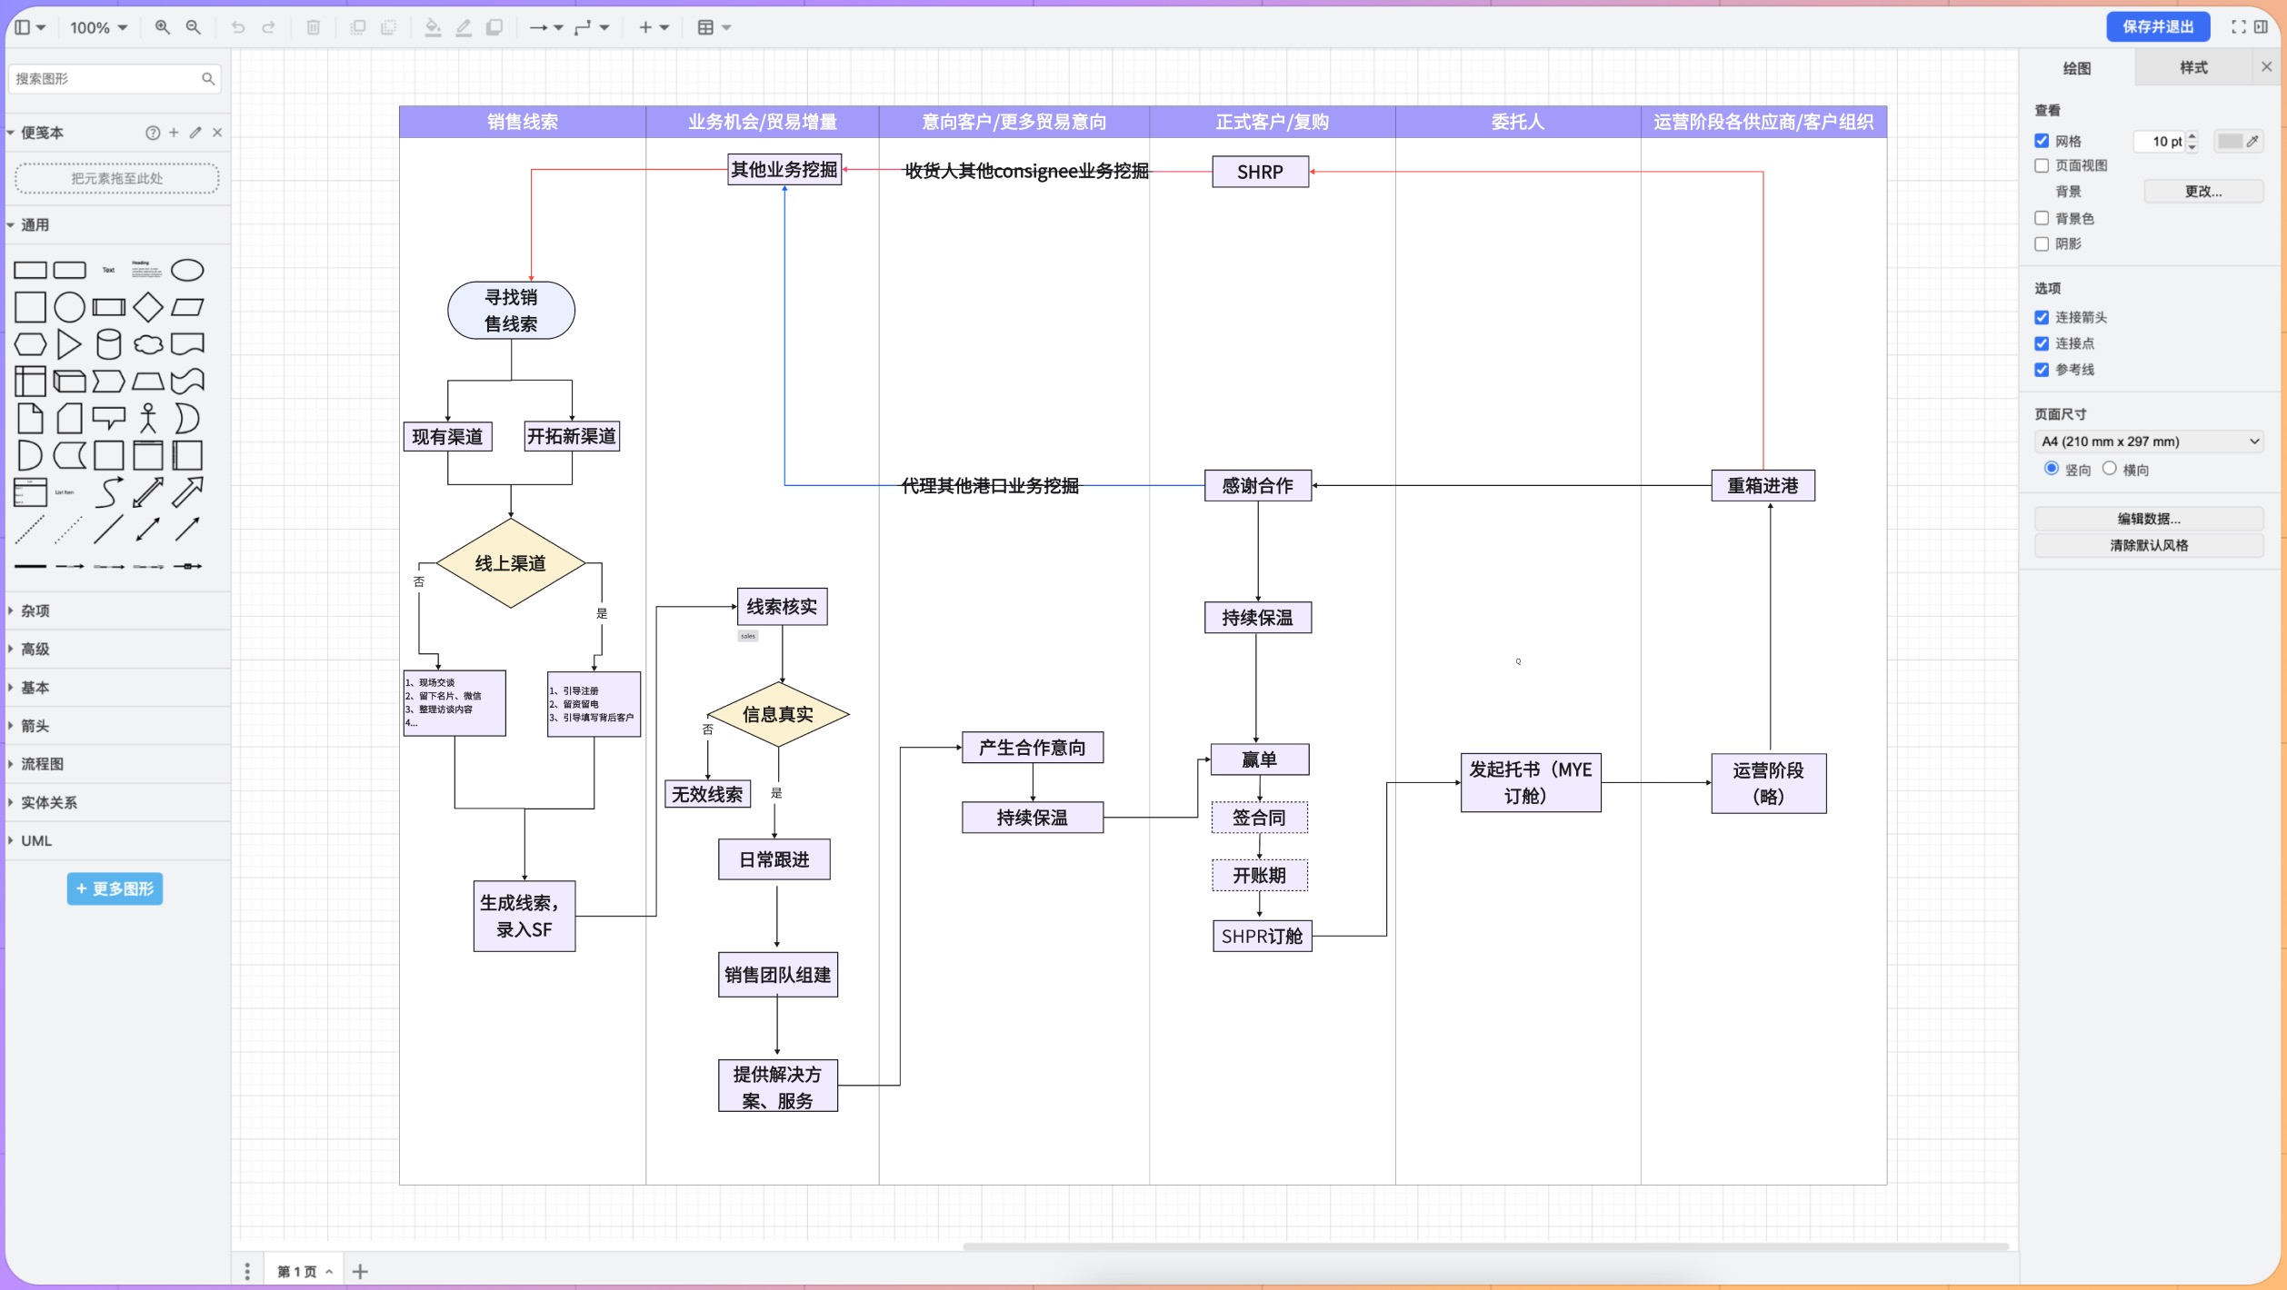This screenshot has width=2287, height=1290.
Task: Select the callout shape in General palette
Action: (109, 418)
